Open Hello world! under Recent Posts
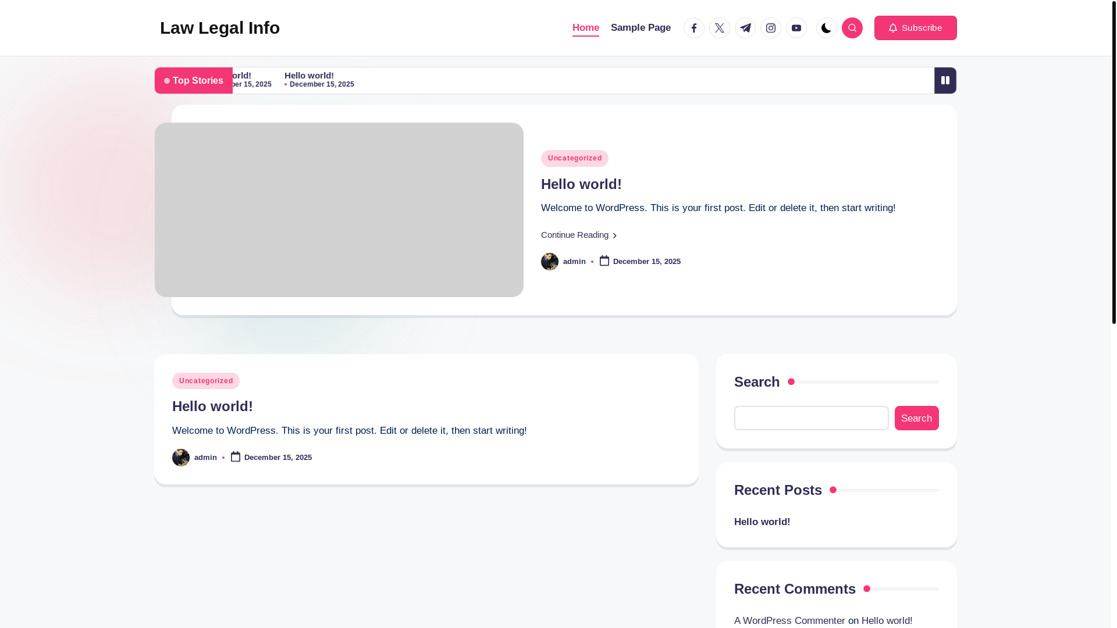The width and height of the screenshot is (1117, 628). click(x=762, y=522)
